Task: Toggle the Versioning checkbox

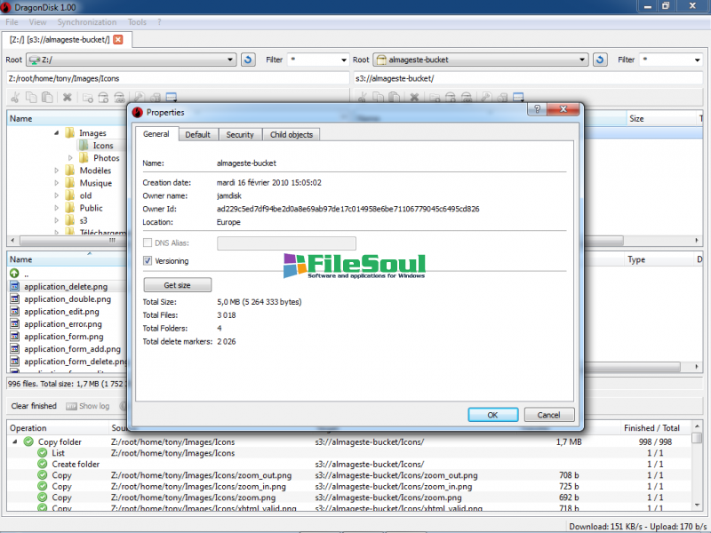Action: [x=148, y=261]
